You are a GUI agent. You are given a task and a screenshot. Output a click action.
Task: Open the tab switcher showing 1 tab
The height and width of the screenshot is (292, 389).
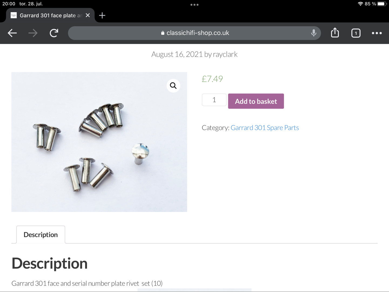(356, 33)
